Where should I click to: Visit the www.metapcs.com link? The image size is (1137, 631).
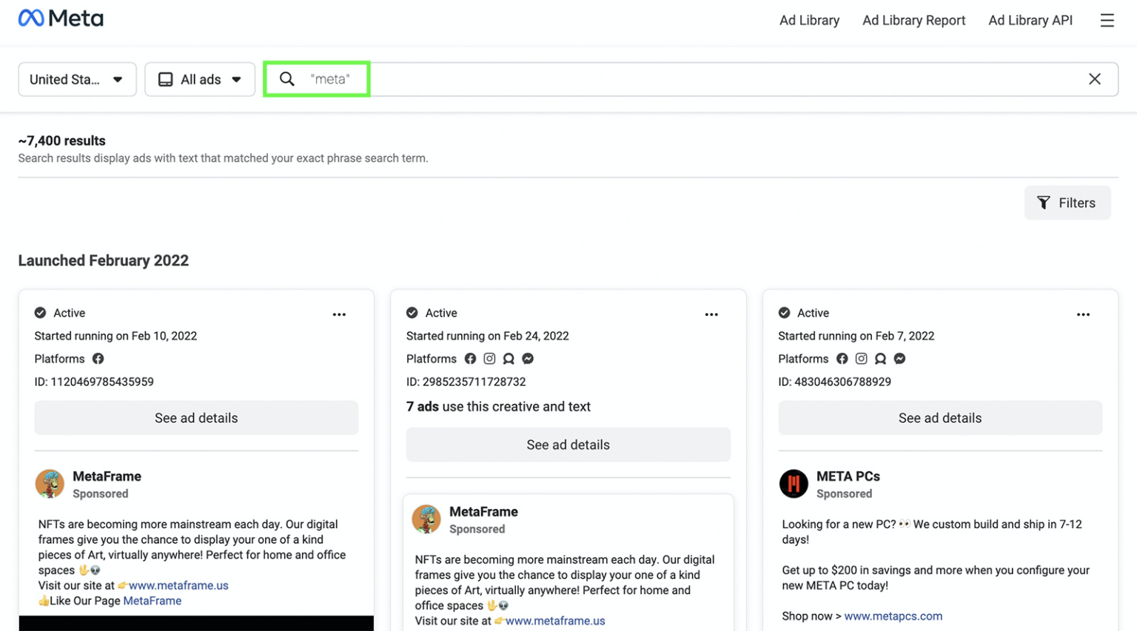pos(893,615)
